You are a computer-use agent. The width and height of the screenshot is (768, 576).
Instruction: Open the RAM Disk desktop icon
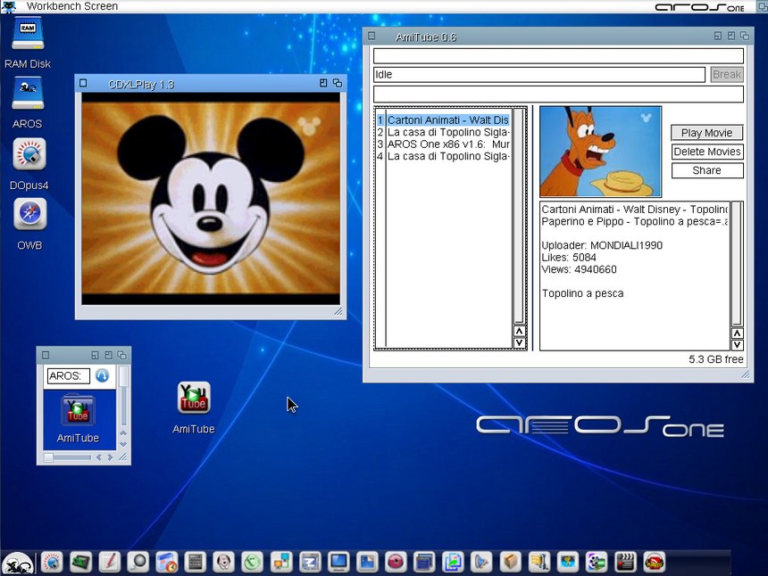tap(28, 36)
